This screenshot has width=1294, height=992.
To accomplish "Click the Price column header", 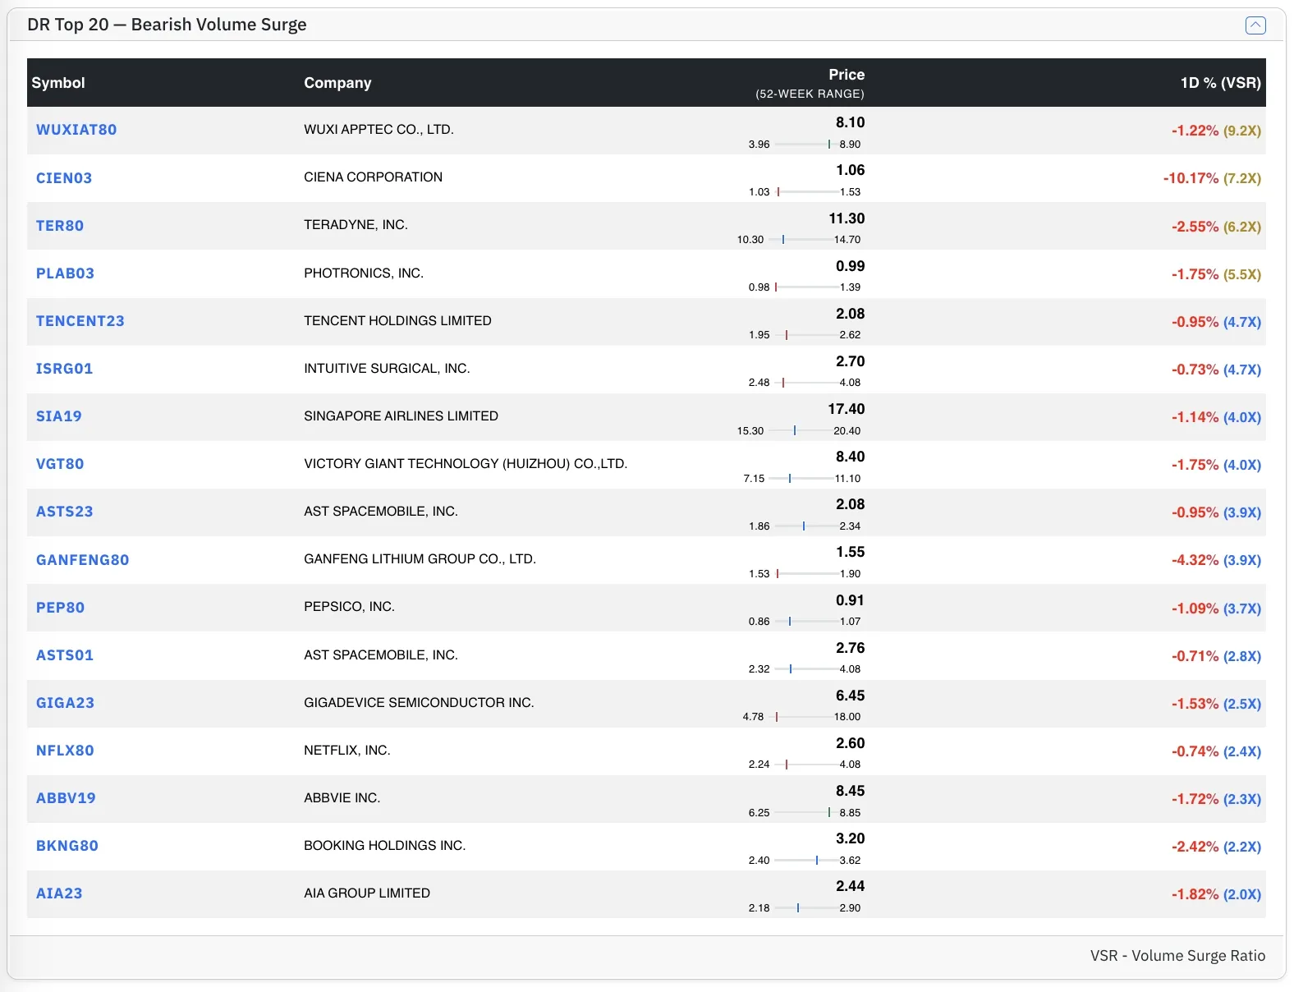I will (847, 75).
